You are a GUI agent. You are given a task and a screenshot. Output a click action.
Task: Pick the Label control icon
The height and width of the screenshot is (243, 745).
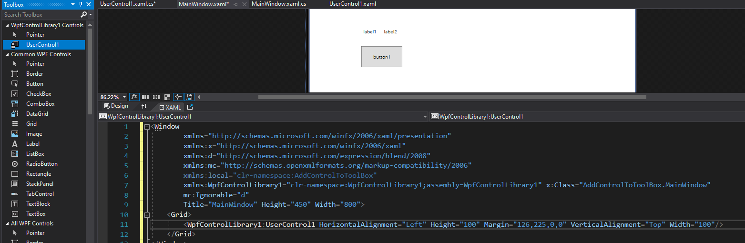(x=15, y=144)
